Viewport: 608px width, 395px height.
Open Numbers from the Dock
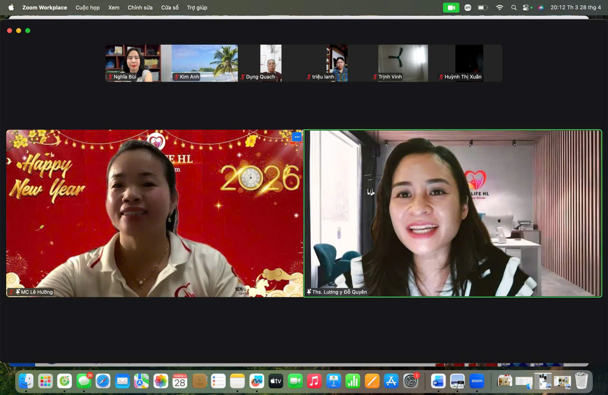(x=353, y=381)
